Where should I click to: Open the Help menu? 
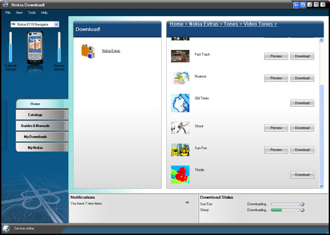click(44, 12)
